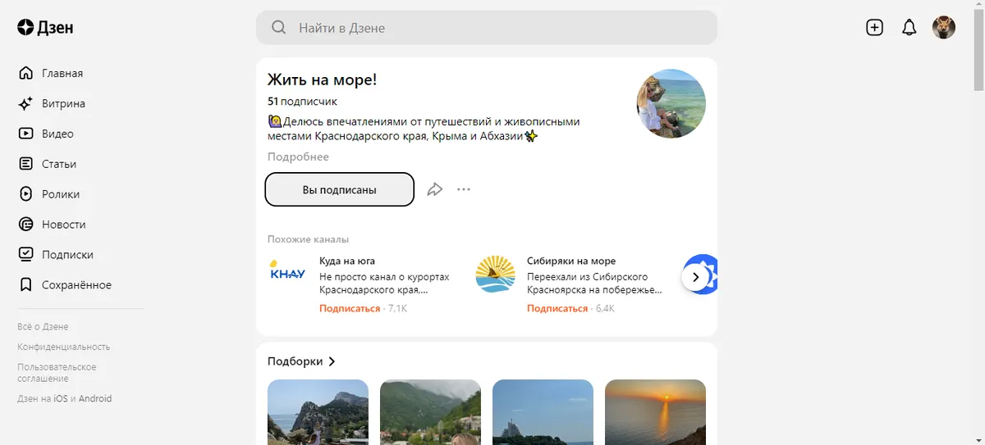Expand channel description with Подробнее
The image size is (985, 445).
pos(298,157)
